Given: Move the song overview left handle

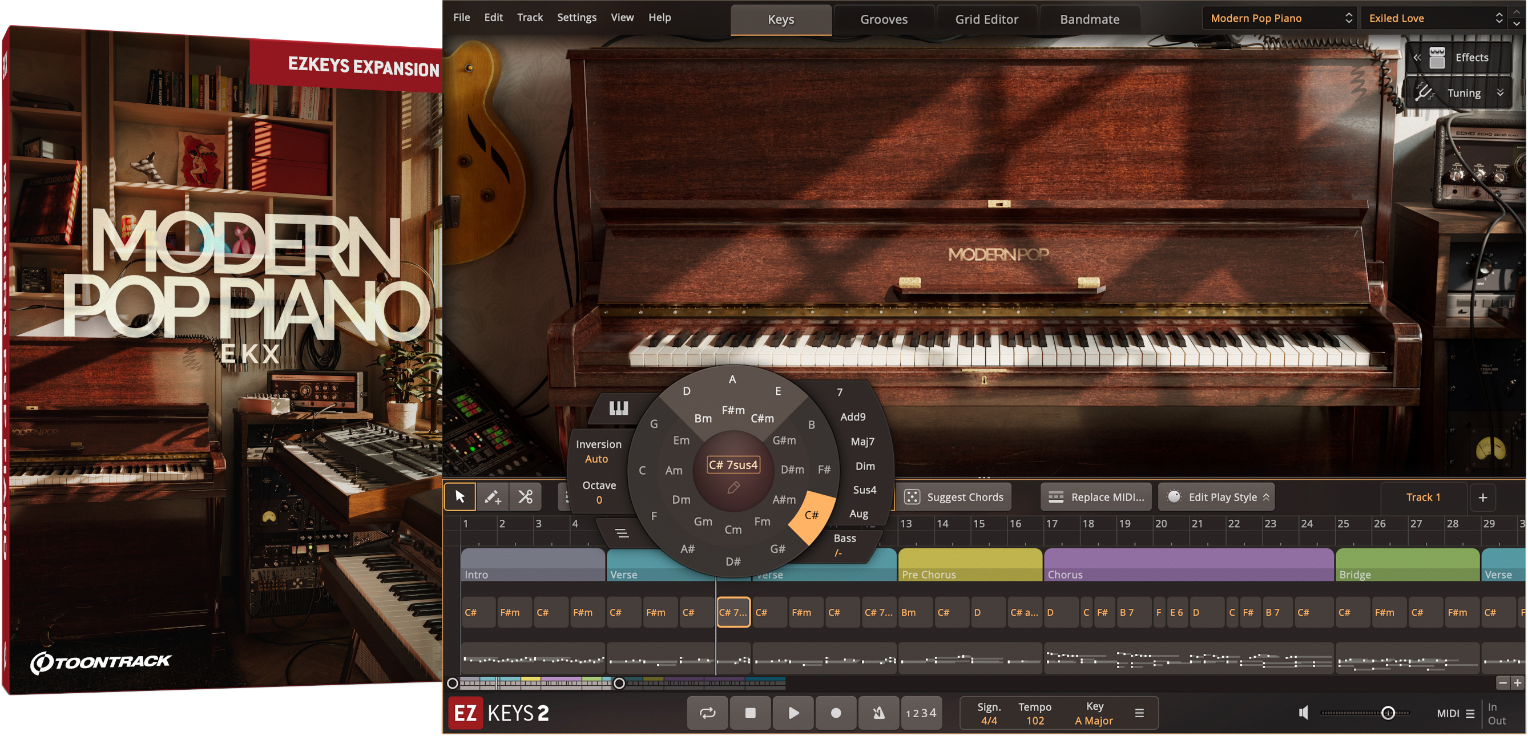Looking at the screenshot, I should pos(452,684).
